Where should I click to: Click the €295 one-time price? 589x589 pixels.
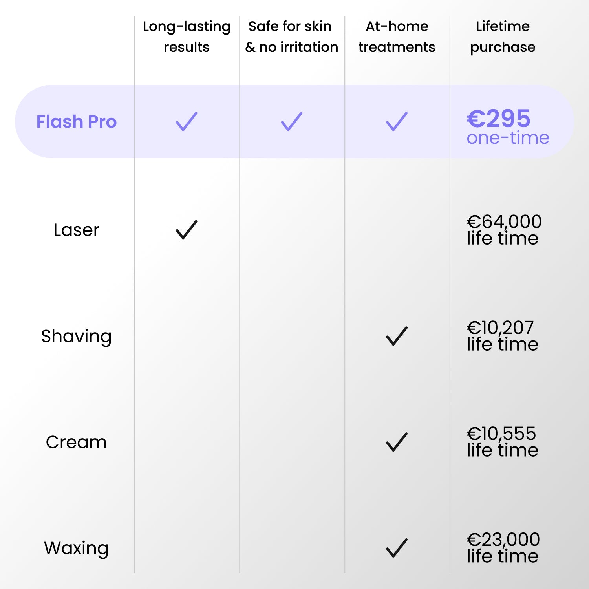508,126
